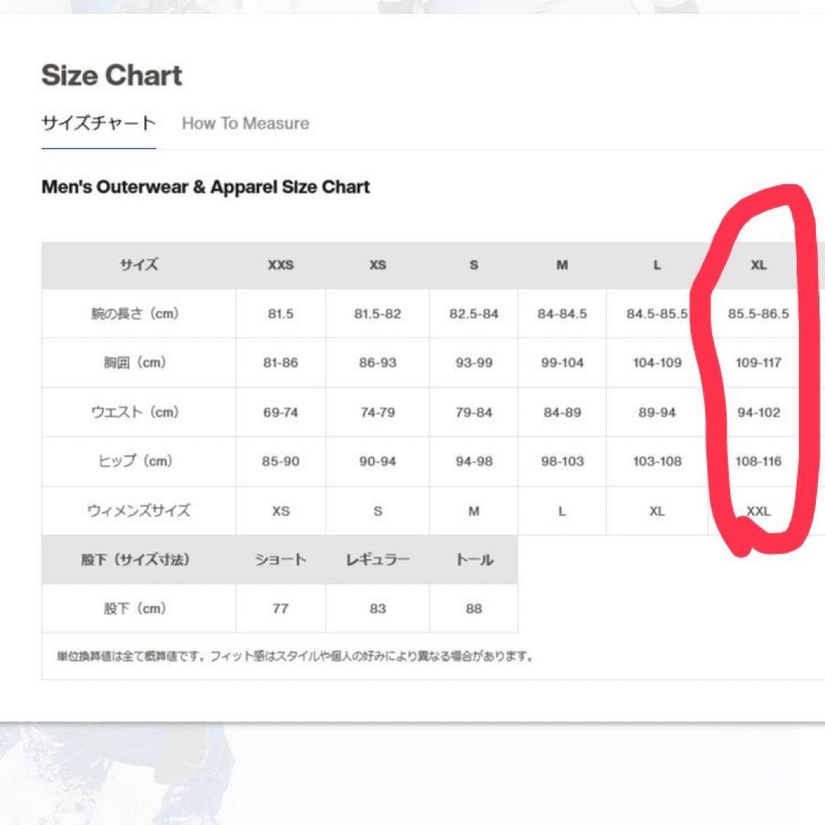Click the 108-116 hip value cell
The height and width of the screenshot is (825, 825).
(x=758, y=461)
